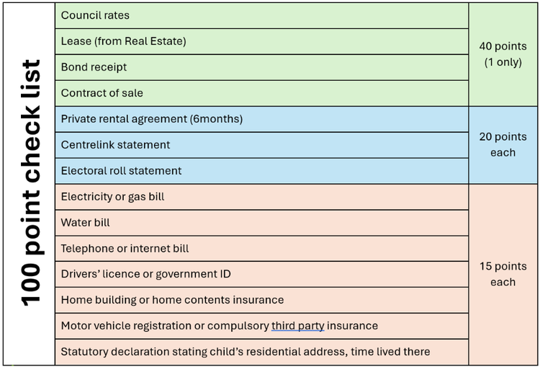Image resolution: width=540 pixels, height=367 pixels.
Task: Click the vertical "100 point check list" title
Action: click(x=30, y=183)
